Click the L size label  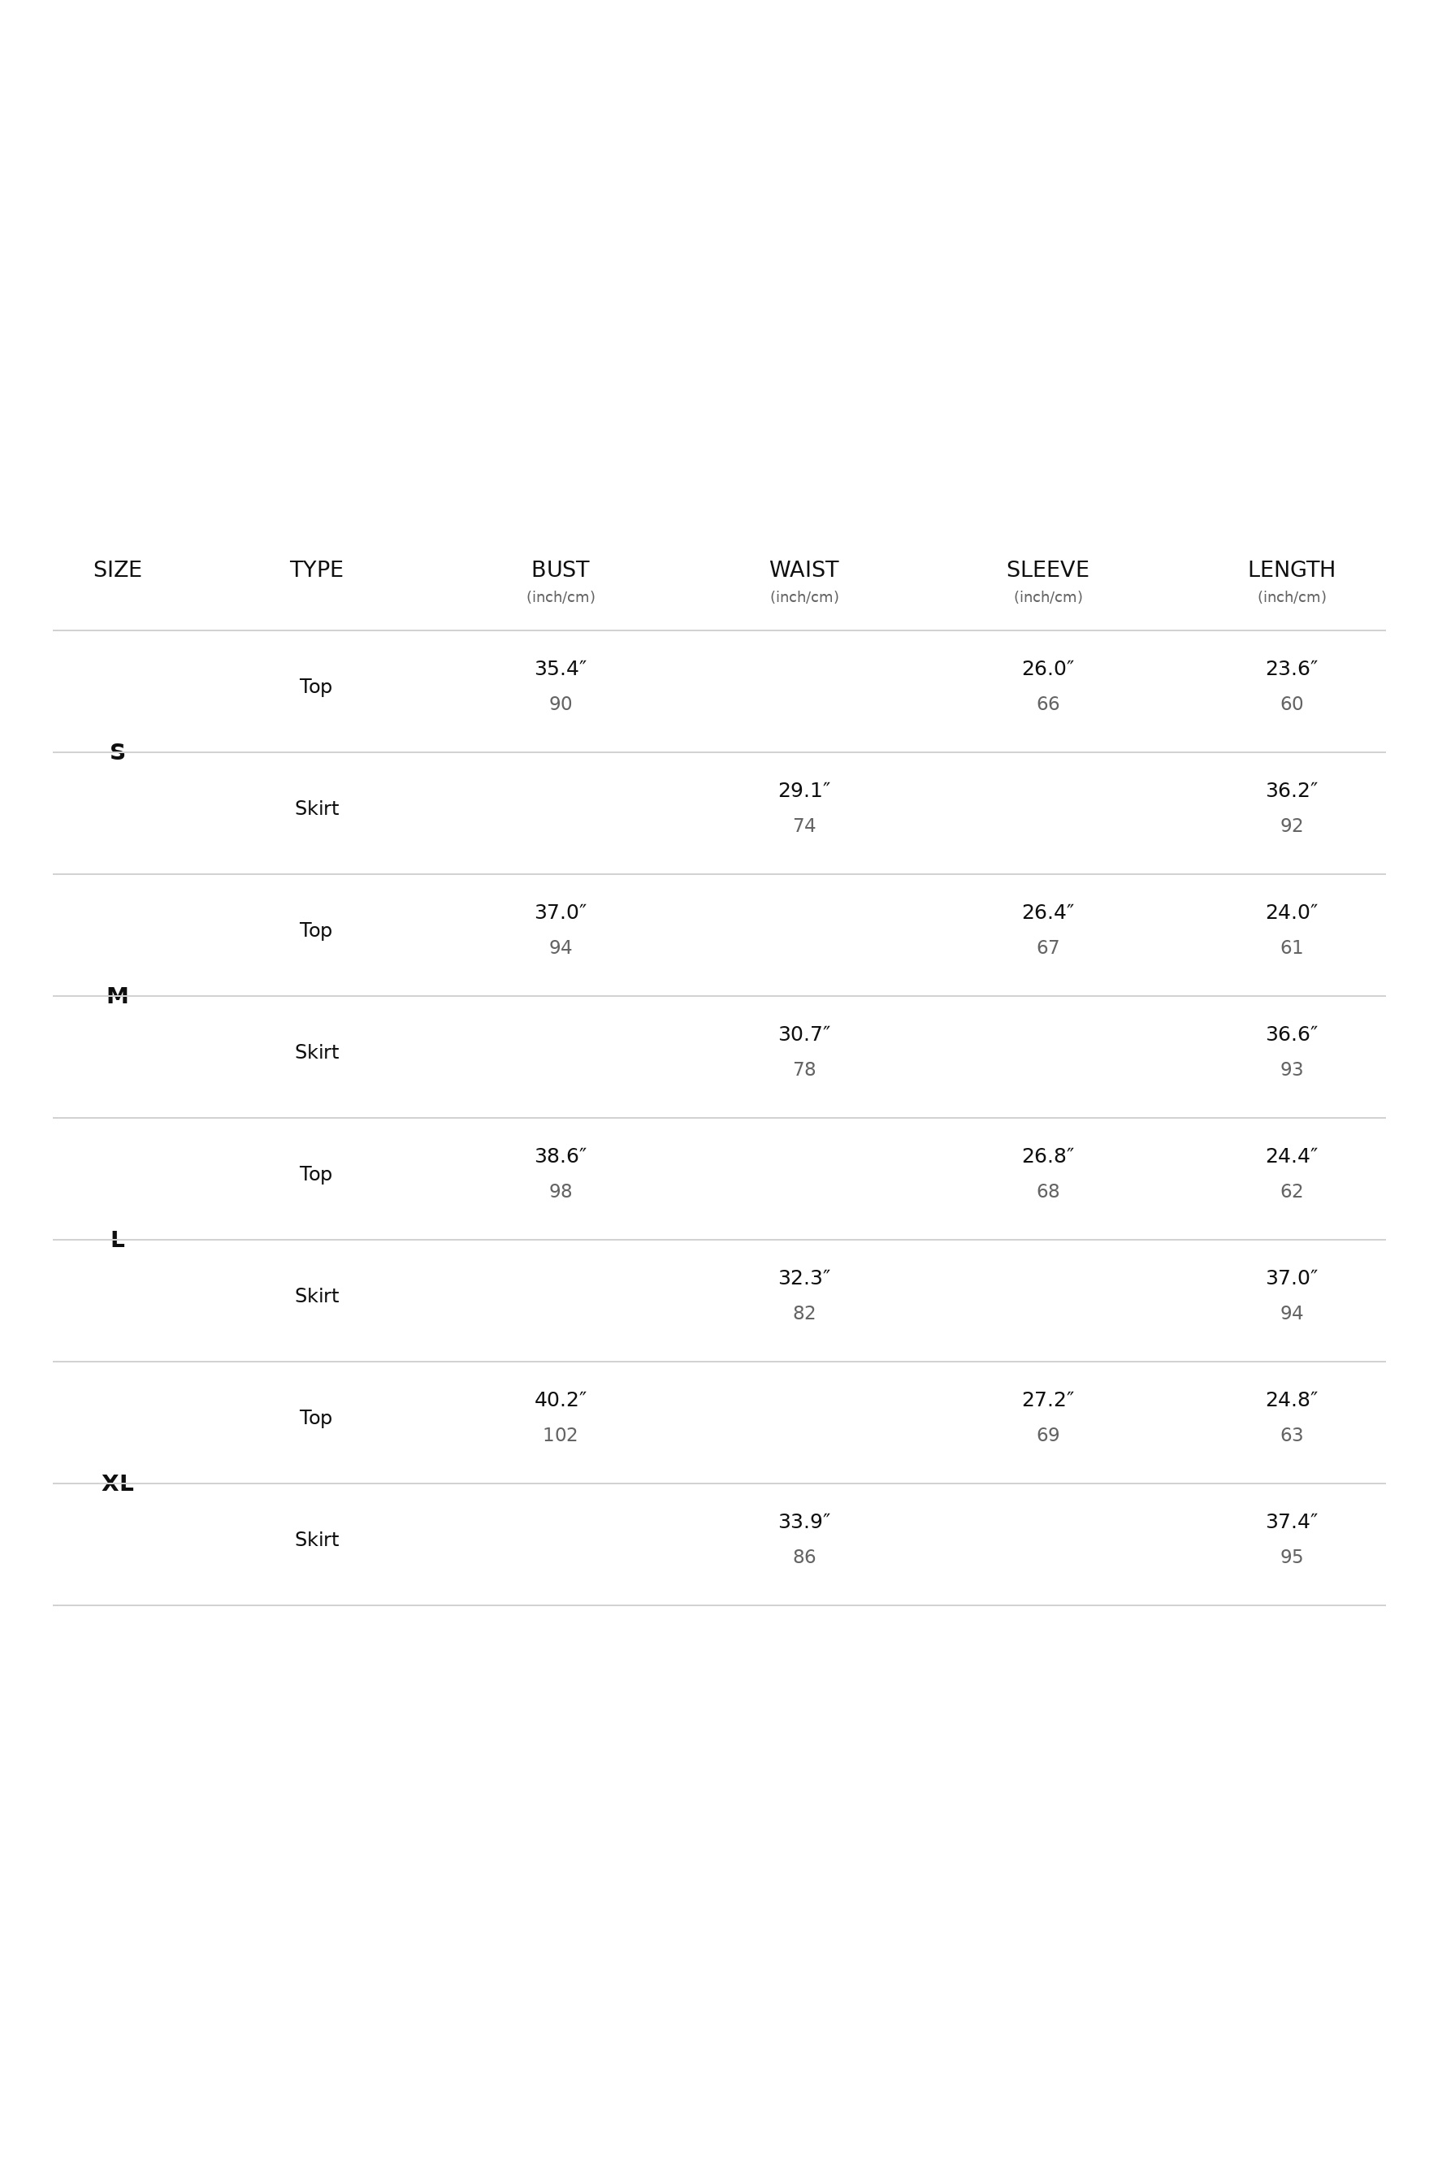117,1240
